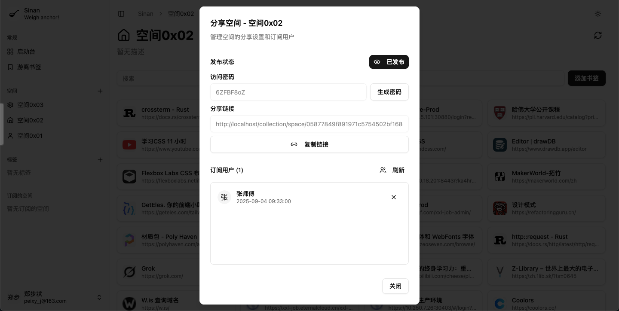Click the 哈佛大学公开课程 bookmark icon
The width and height of the screenshot is (619, 311).
pyautogui.click(x=500, y=113)
